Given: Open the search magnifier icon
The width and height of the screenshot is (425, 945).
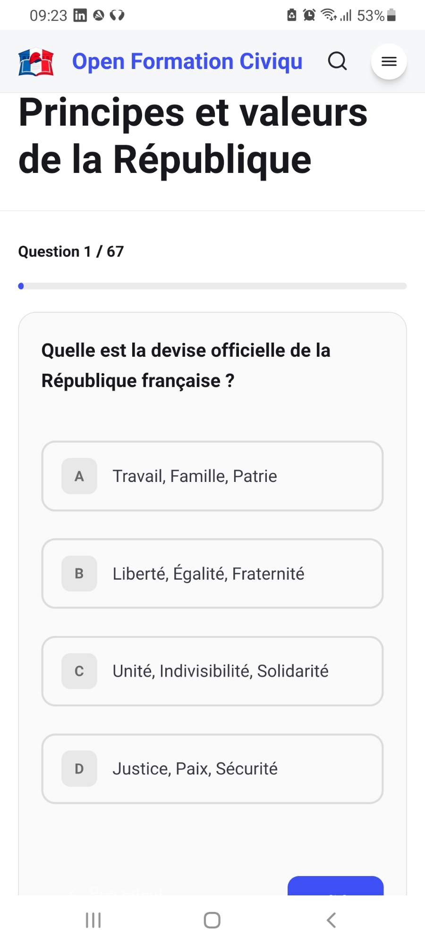Looking at the screenshot, I should pos(337,61).
